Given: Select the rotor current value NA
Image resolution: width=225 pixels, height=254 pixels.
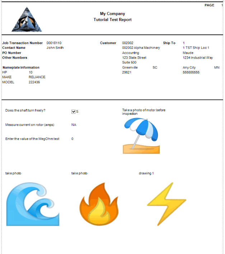Looking at the screenshot, I should [74, 125].
